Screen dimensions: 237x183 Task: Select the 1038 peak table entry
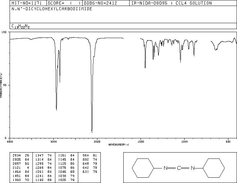click(x=66, y=176)
